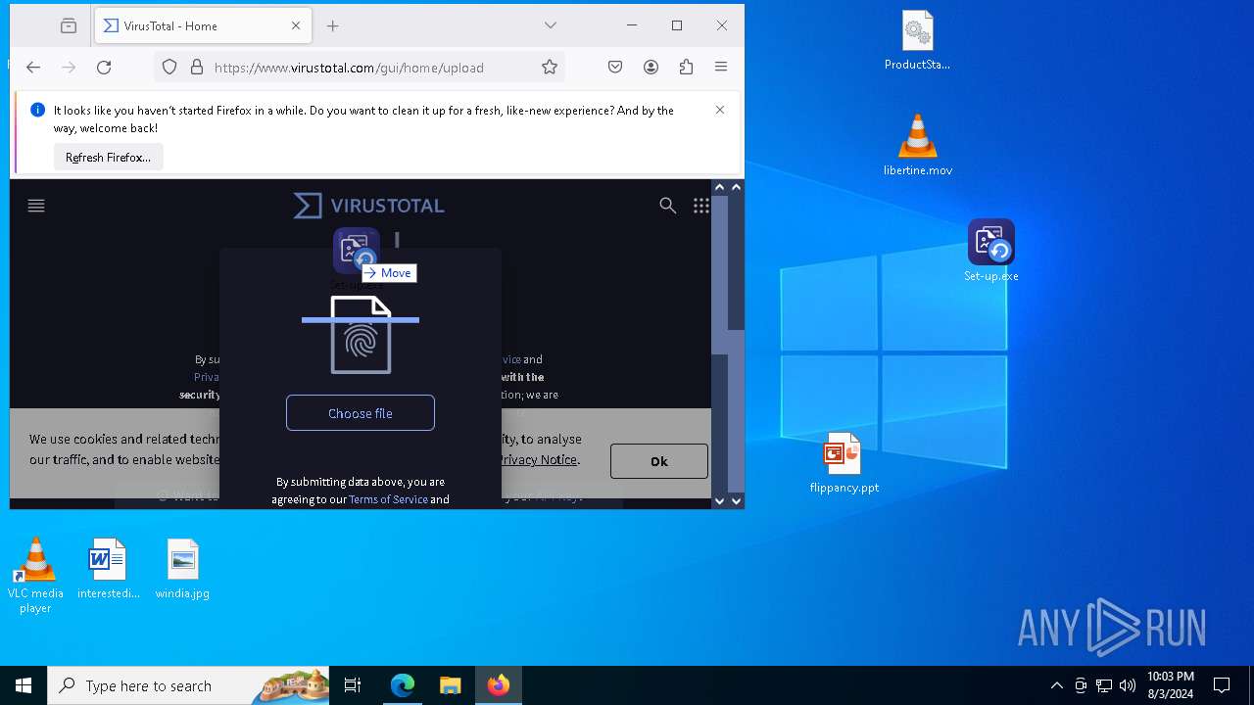1254x705 pixels.
Task: Open VirusTotal hamburger side menu
Action: 36,206
